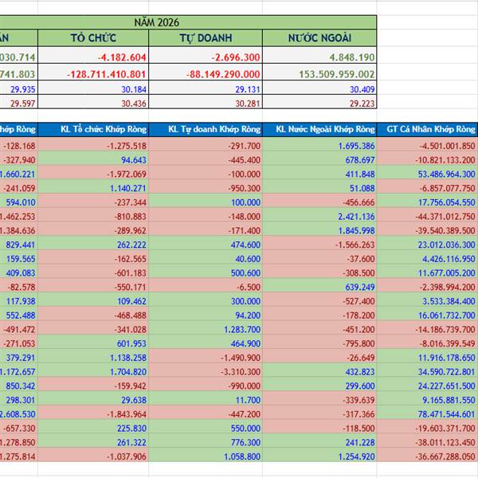The height and width of the screenshot is (478, 478).
Task: Select cell -445.400
Action: point(206,159)
